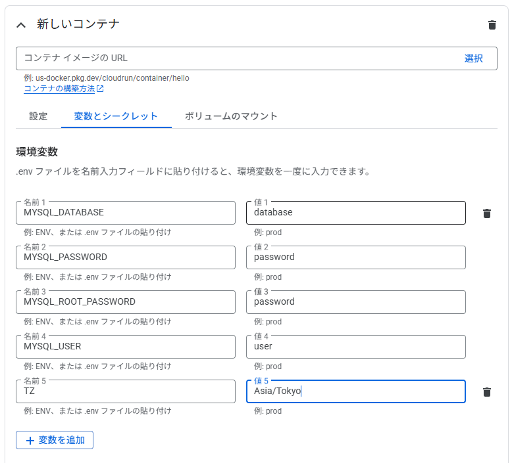Edit the value field containing database

point(356,213)
